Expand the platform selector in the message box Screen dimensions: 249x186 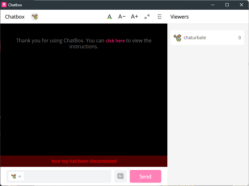pos(16,176)
